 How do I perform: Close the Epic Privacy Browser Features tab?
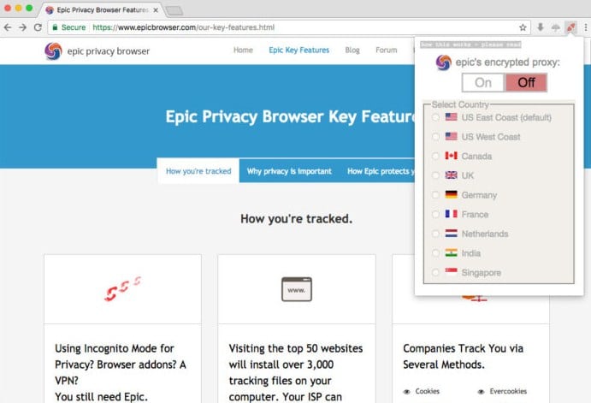[156, 10]
